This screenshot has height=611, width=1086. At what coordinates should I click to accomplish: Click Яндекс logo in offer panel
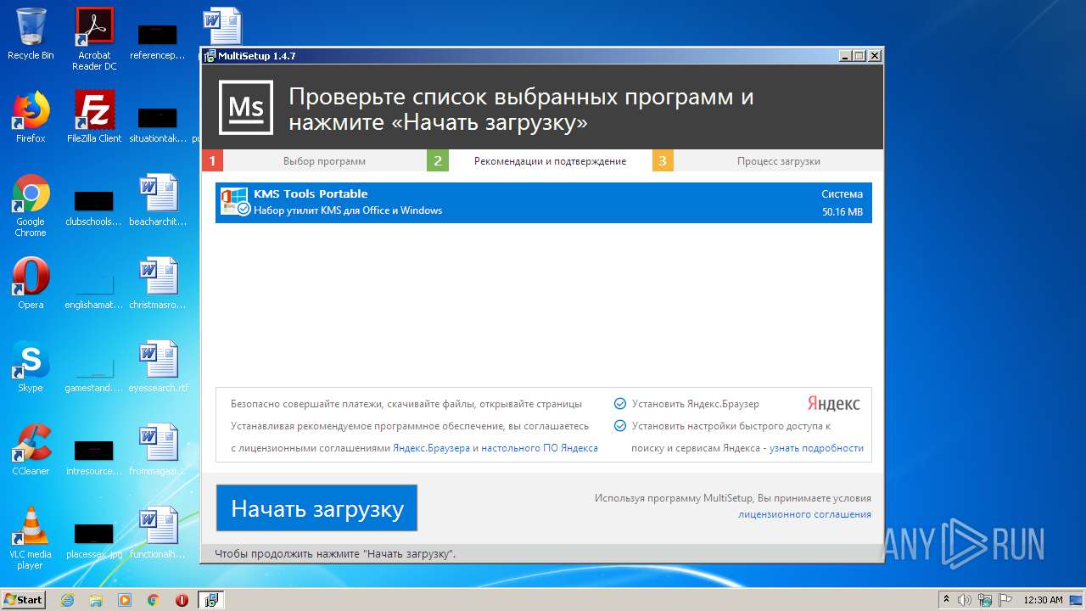point(833,404)
